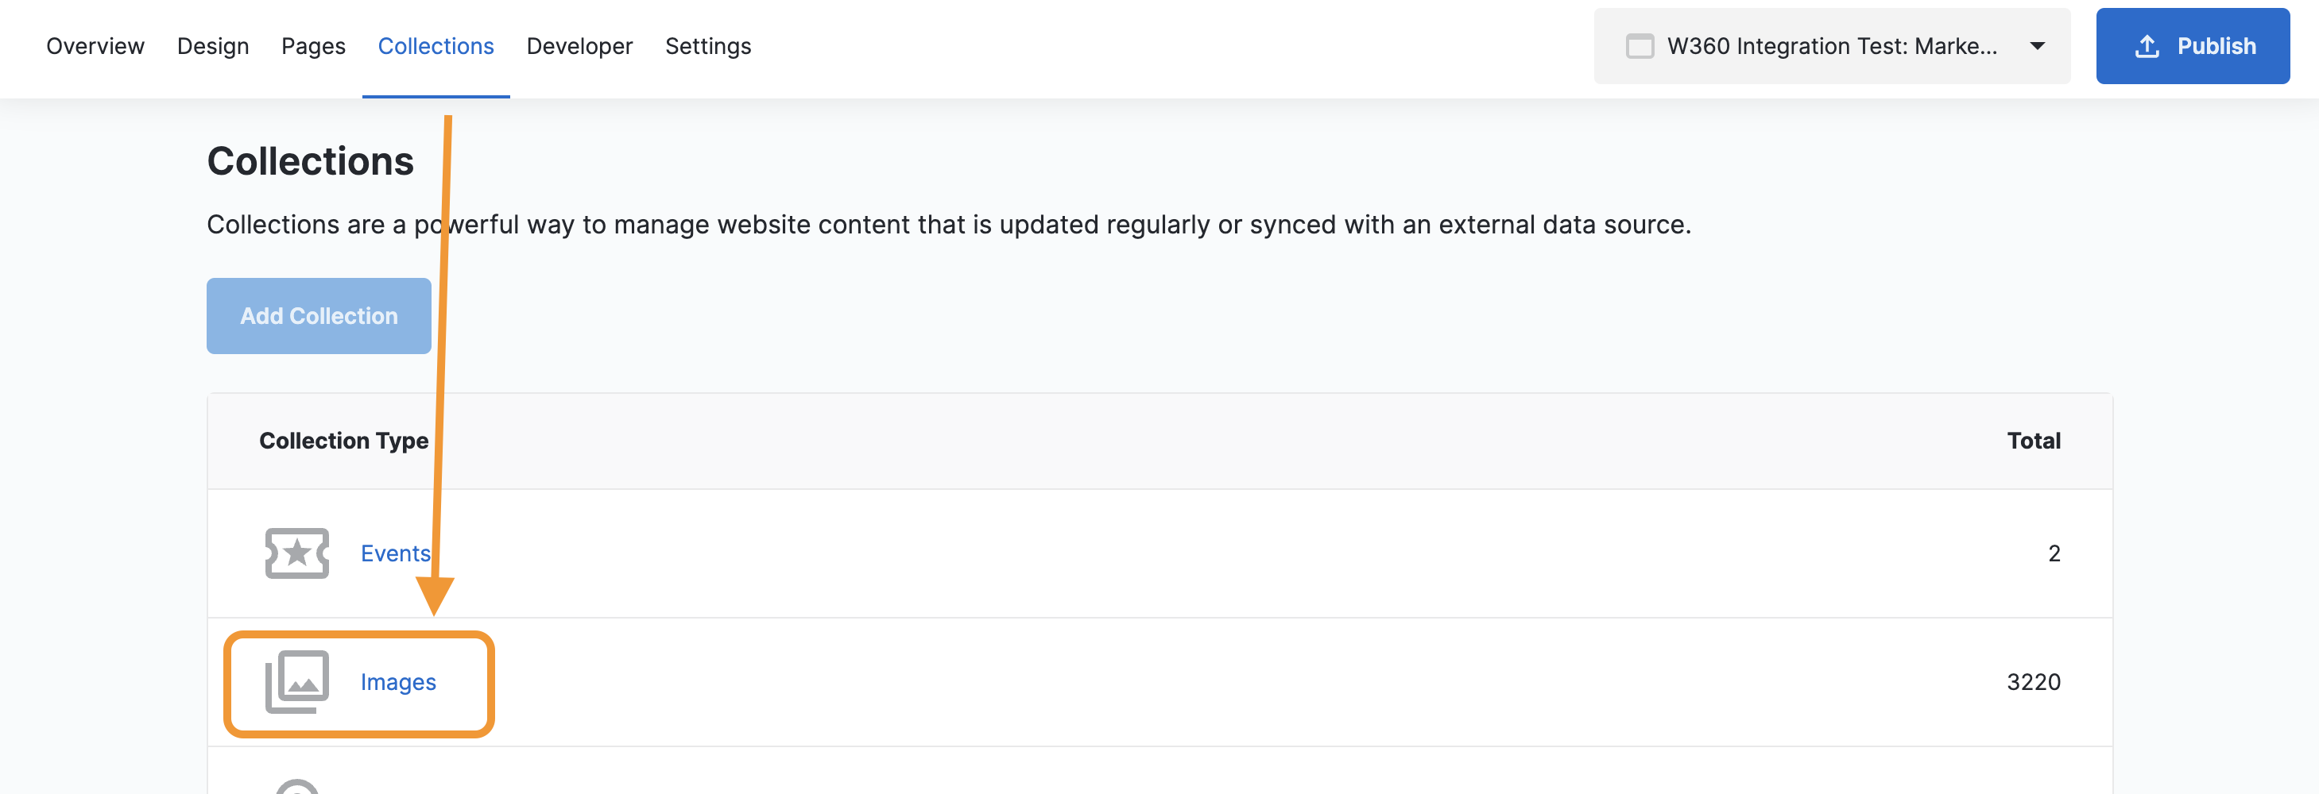The width and height of the screenshot is (2319, 794).
Task: Click the Add Collection button
Action: [x=319, y=316]
